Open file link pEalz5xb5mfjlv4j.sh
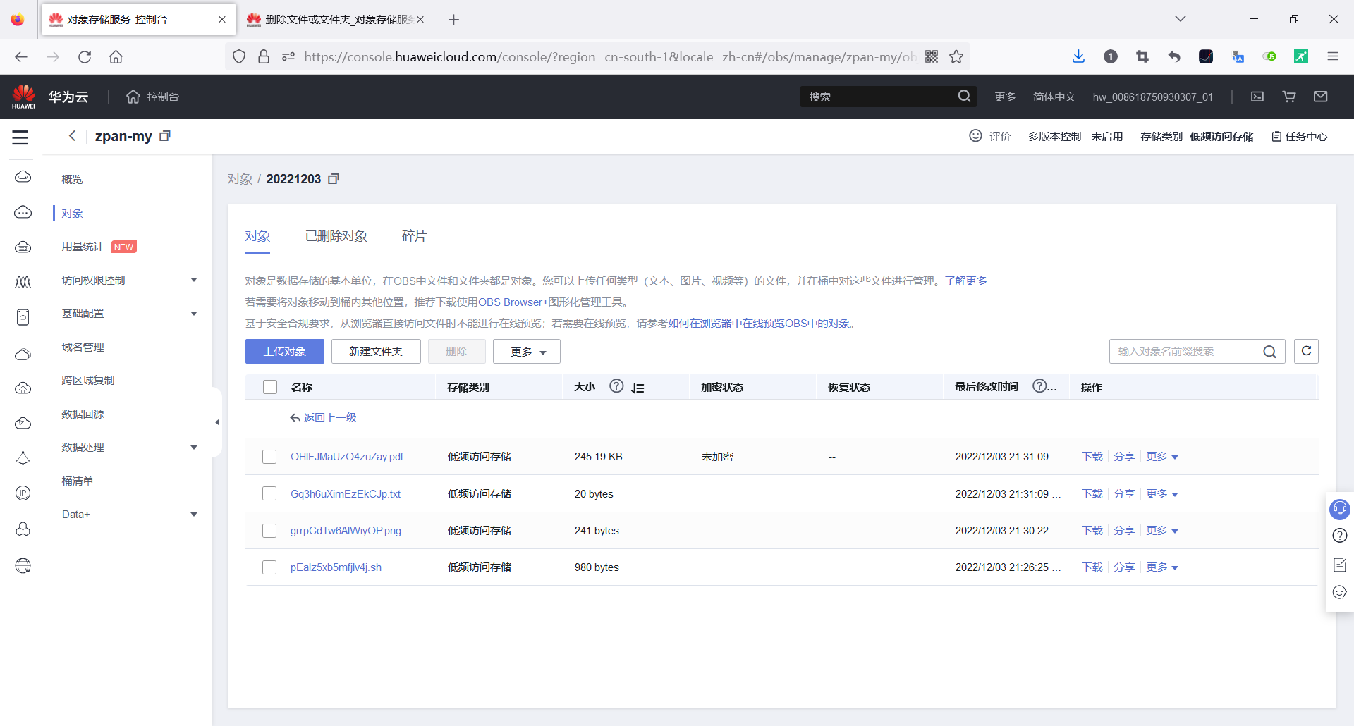The image size is (1354, 726). pos(336,567)
